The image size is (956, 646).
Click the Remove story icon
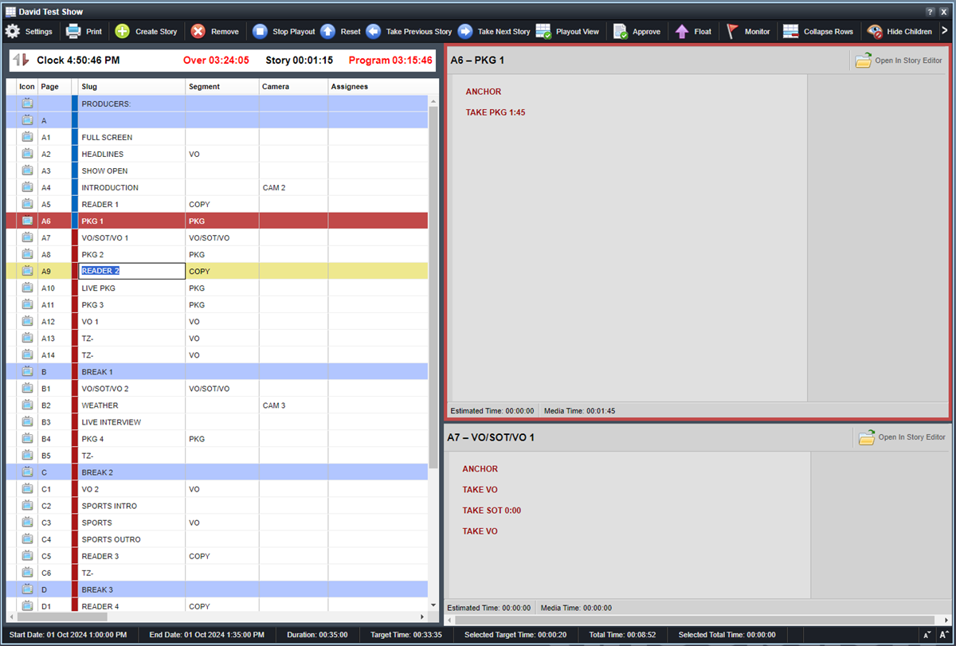tap(198, 31)
